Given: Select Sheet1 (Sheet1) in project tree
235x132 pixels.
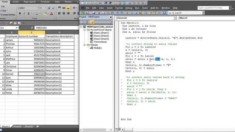Looking at the screenshot, I should 101,33.
